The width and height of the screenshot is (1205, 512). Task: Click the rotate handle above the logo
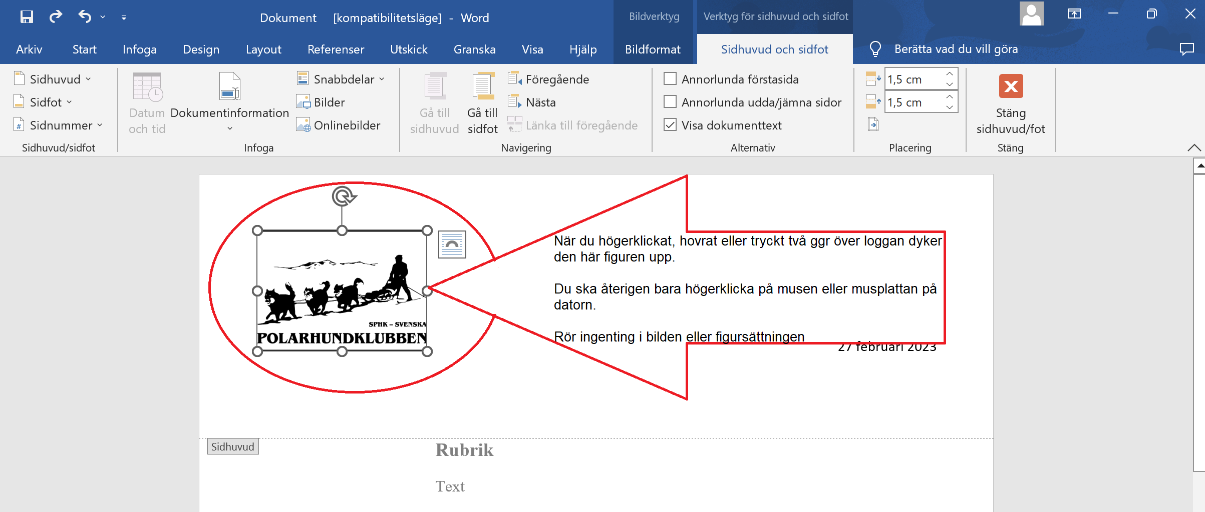click(343, 196)
